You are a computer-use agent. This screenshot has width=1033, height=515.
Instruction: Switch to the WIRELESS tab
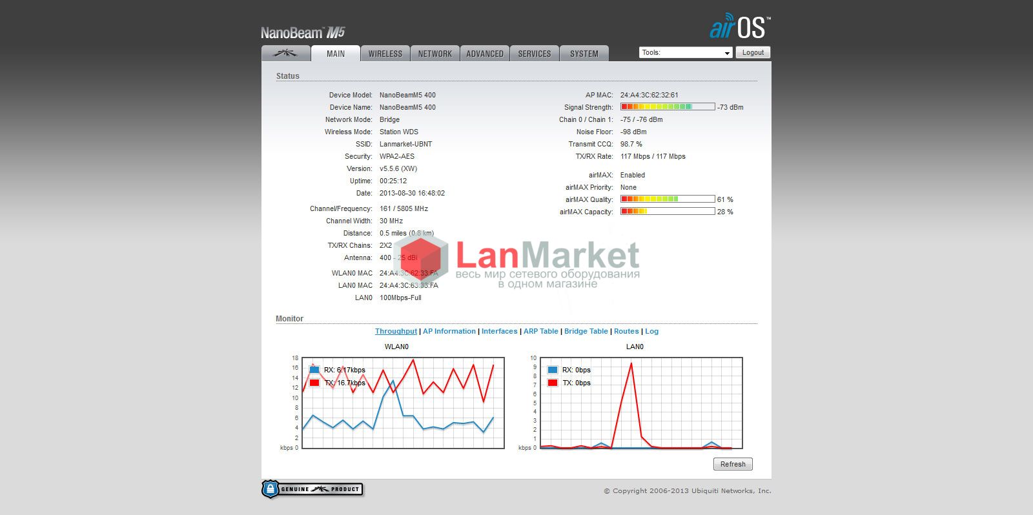pyautogui.click(x=385, y=54)
